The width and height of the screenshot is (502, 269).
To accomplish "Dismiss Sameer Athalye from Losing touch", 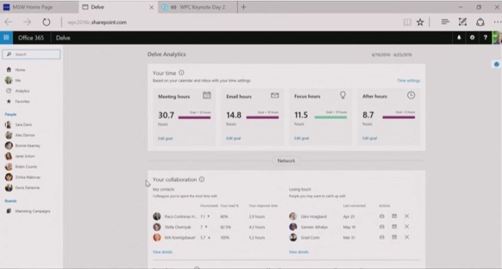I will pos(407,226).
